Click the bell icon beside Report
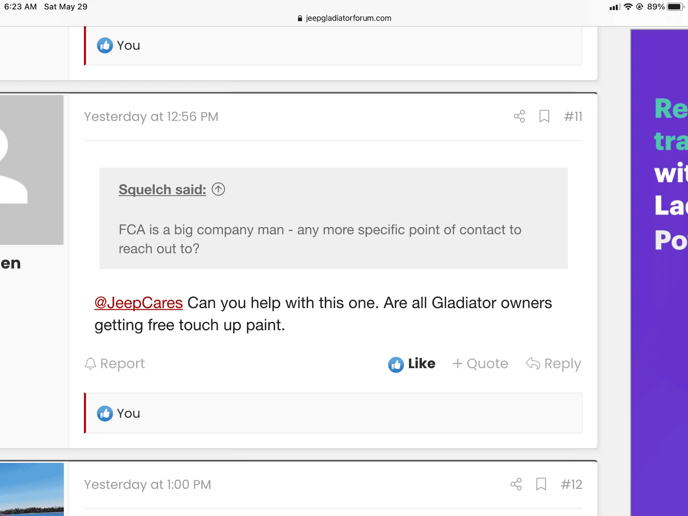688x516 pixels. [90, 364]
